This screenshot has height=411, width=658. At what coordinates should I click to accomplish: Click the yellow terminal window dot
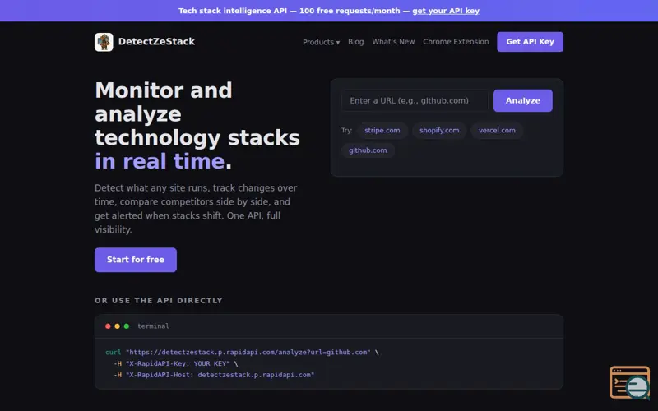(x=117, y=326)
